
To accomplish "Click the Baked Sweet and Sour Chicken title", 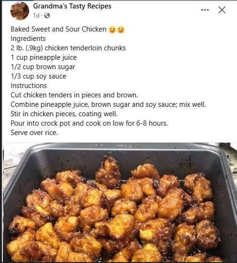I will [58, 29].
